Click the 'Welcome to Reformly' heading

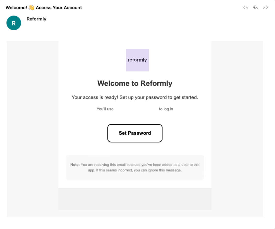135,83
